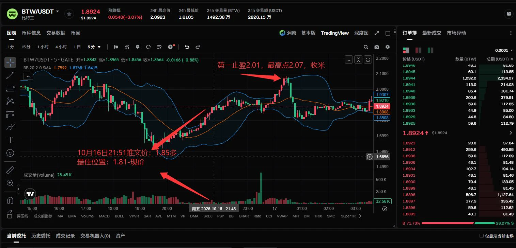The width and height of the screenshot is (516, 248).
Task: Add the BOLL indicator from the bottom bar
Action: [120, 216]
